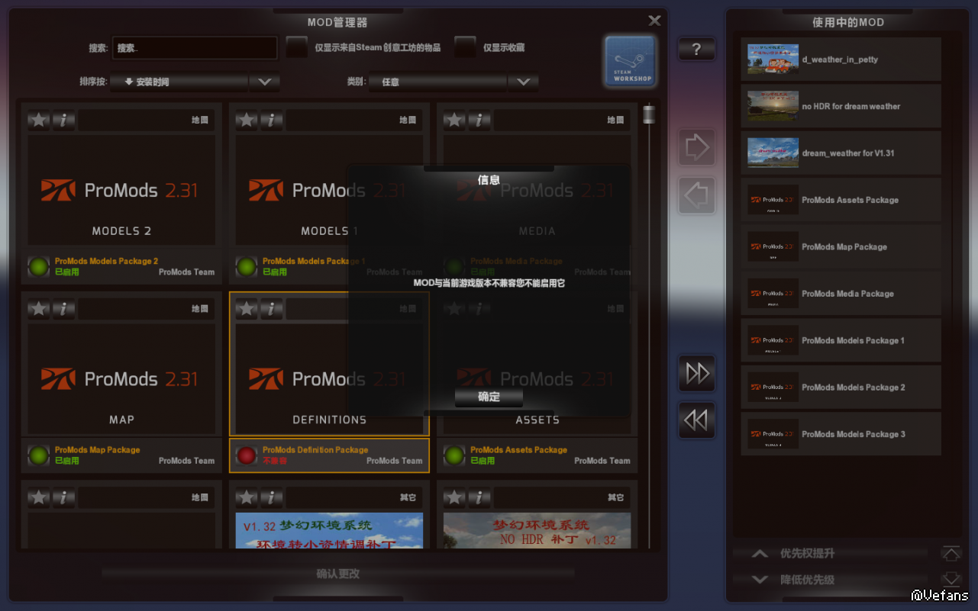Toggle green status light of ProMods Map Package

click(x=39, y=455)
